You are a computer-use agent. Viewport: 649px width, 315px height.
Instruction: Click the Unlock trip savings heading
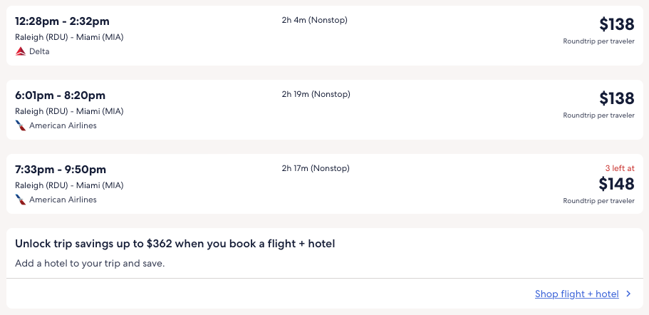tap(175, 244)
